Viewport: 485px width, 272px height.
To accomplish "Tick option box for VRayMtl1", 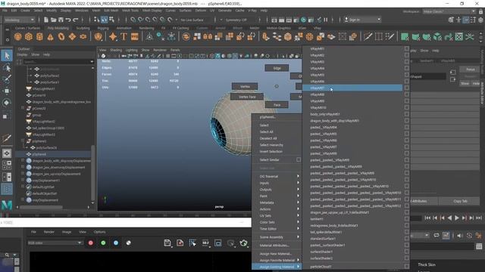I will (x=407, y=48).
